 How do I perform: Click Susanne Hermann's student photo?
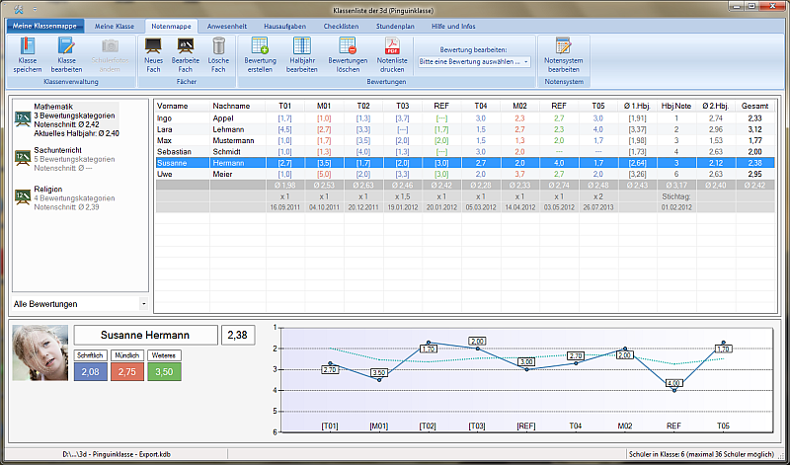39,354
